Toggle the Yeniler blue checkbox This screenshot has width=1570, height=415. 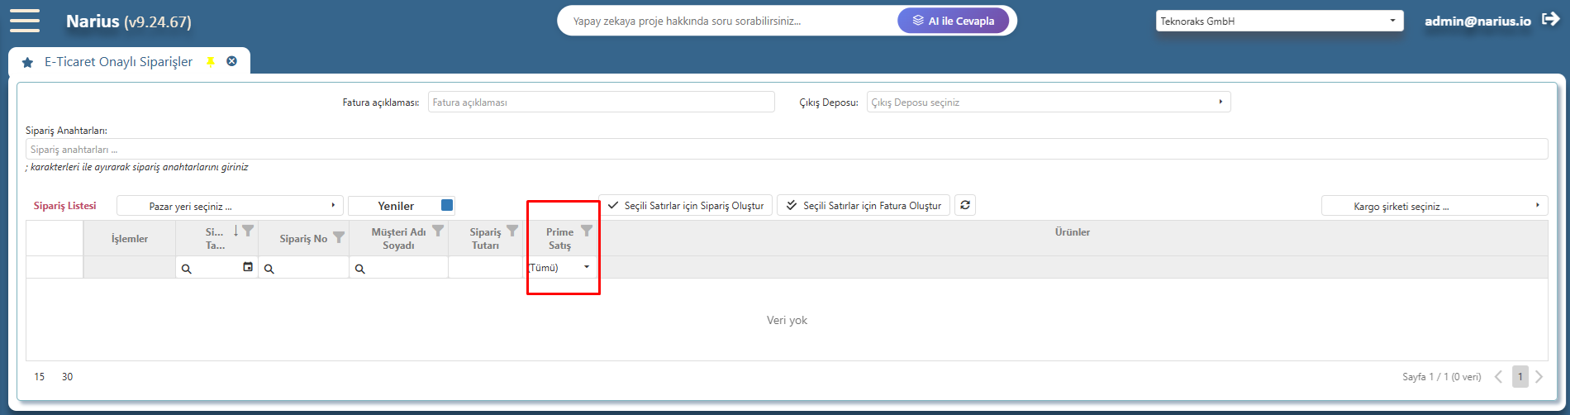click(x=447, y=205)
